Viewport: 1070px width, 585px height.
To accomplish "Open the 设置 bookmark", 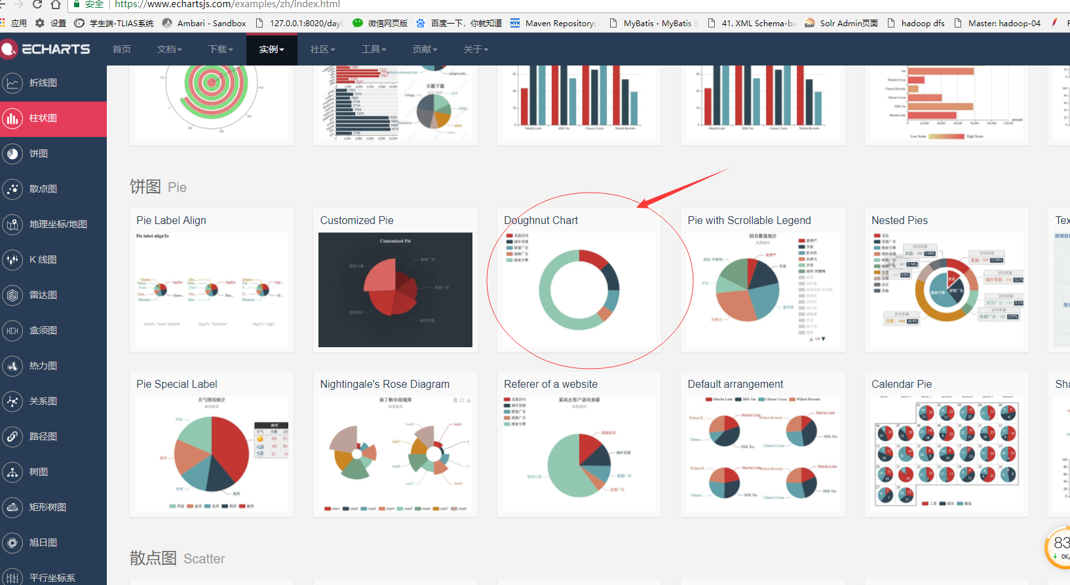I will point(50,23).
